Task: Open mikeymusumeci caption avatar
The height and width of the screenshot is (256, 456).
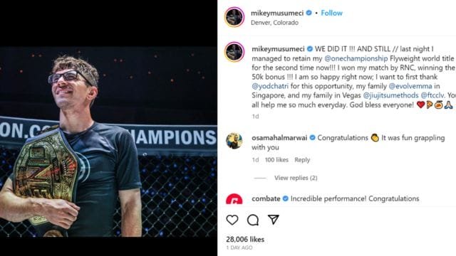Action: [x=234, y=52]
